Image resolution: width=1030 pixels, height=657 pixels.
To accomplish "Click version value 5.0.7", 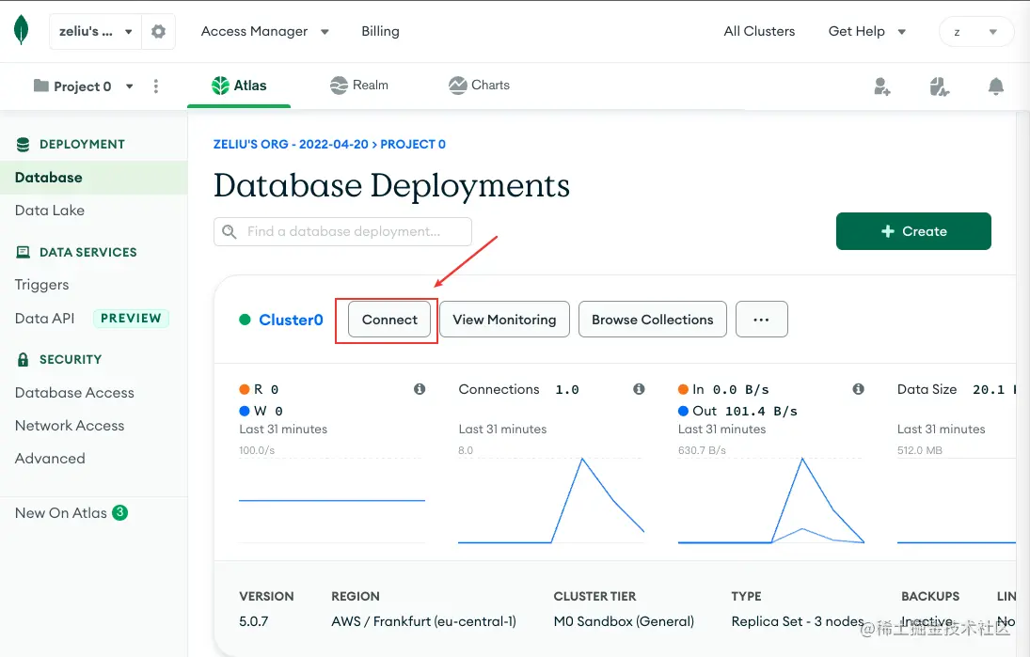I will 254,621.
